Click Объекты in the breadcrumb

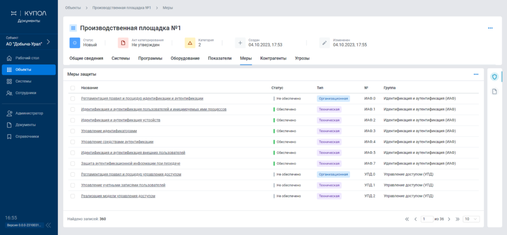(x=73, y=8)
